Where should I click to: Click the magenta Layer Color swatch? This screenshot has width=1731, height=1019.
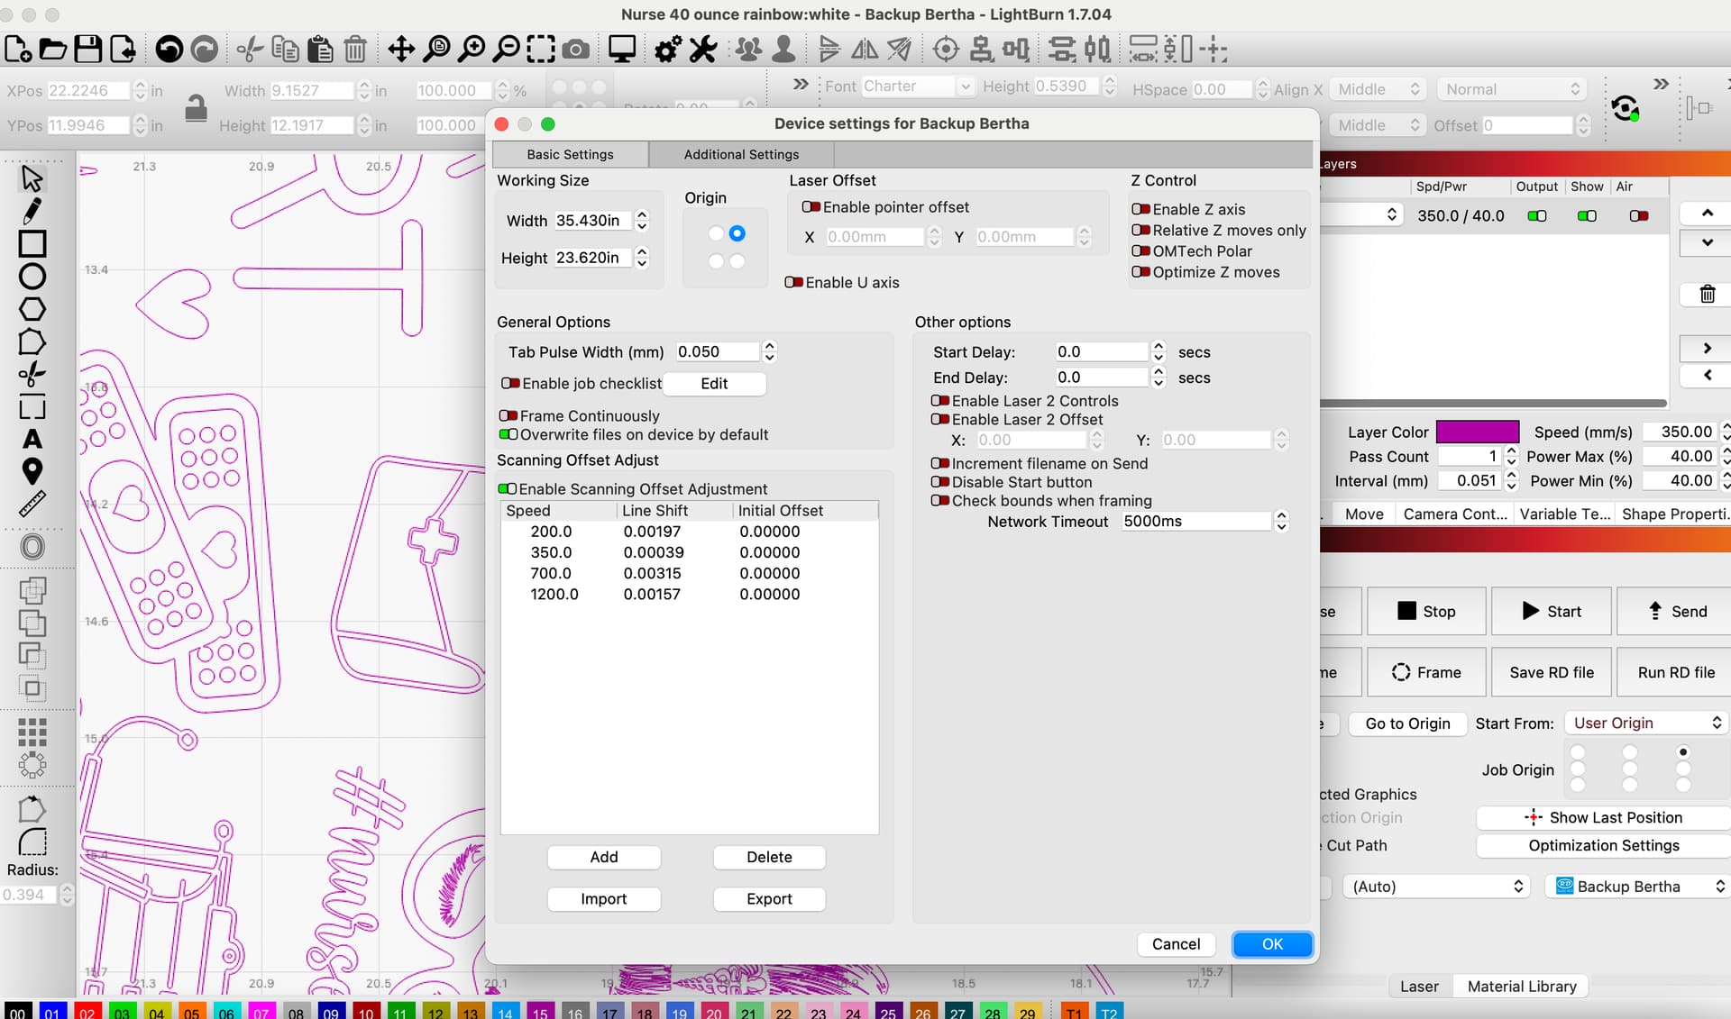[1477, 432]
